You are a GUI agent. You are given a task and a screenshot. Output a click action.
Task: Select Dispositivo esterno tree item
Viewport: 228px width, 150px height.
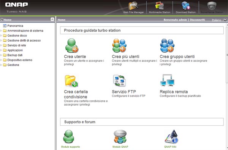(20, 60)
